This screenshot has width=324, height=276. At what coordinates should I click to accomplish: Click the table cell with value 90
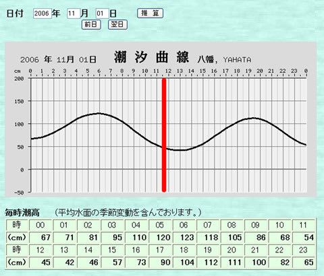[160, 262]
